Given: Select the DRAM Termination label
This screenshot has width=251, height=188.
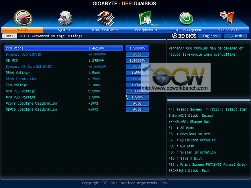Looking at the screenshot, I should tap(22, 79).
